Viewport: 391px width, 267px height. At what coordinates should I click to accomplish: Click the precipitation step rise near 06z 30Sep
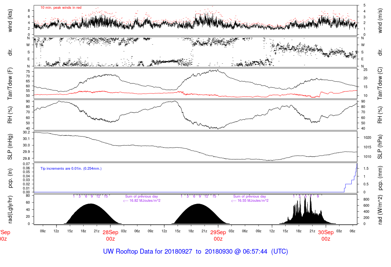351,178
